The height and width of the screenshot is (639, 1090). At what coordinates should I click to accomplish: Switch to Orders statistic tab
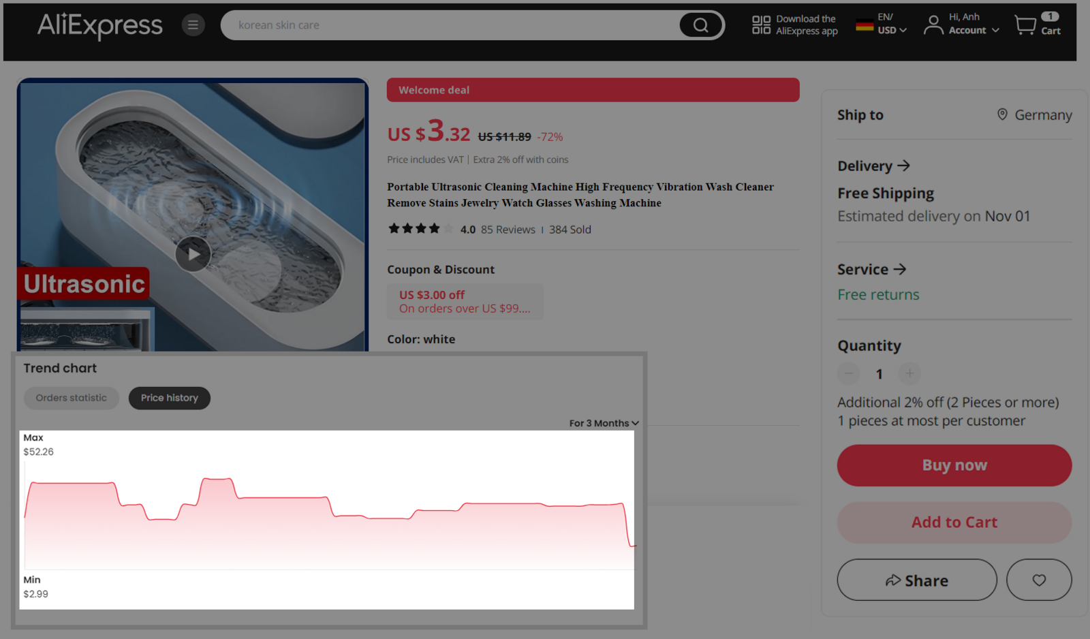click(x=72, y=398)
